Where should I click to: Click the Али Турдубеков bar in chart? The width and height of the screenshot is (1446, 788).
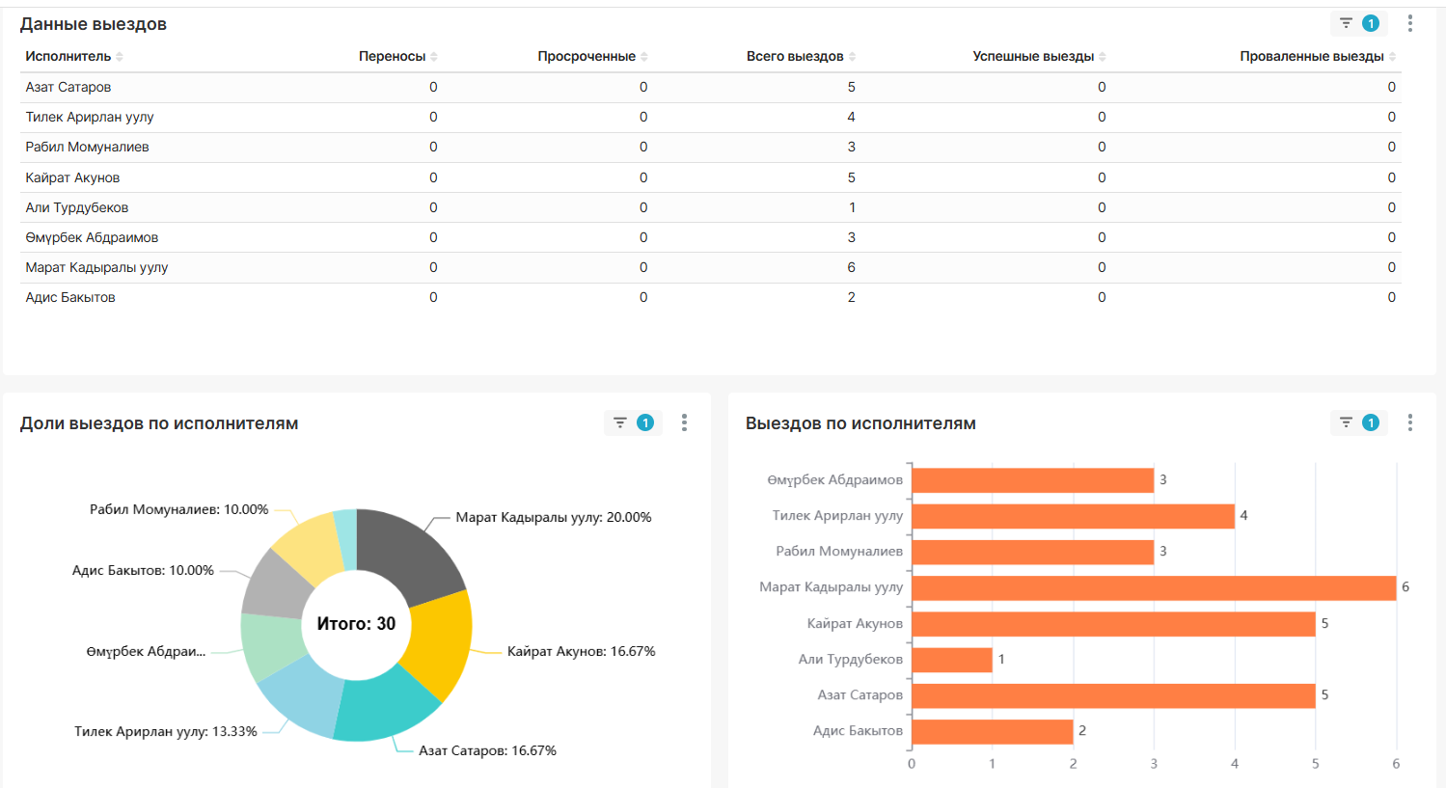(952, 660)
